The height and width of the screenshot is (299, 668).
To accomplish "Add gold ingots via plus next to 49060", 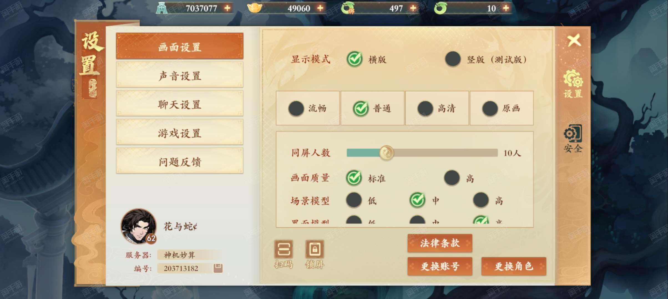I will (320, 8).
